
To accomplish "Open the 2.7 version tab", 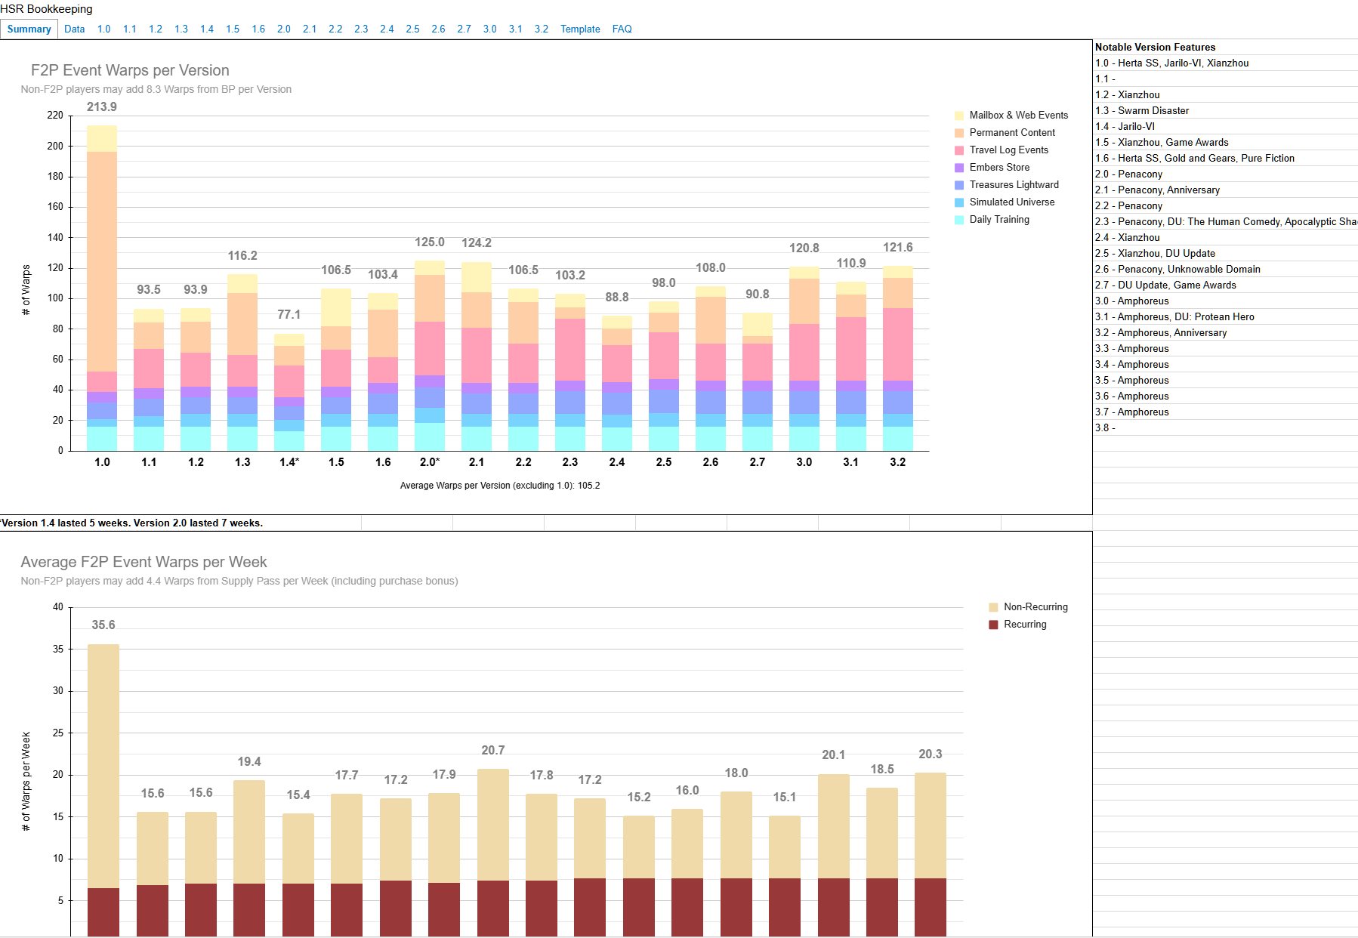I will point(464,29).
